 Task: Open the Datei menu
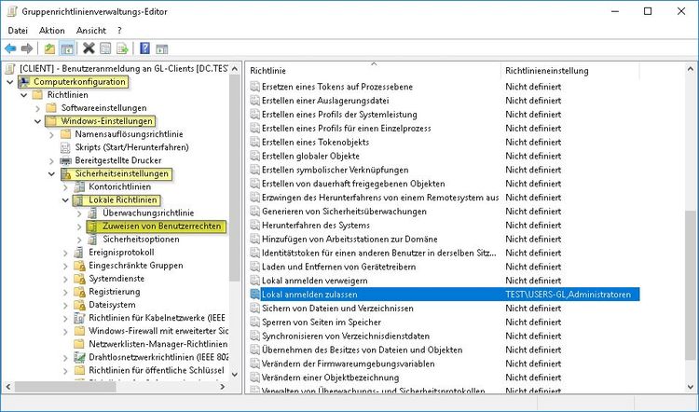coord(18,31)
